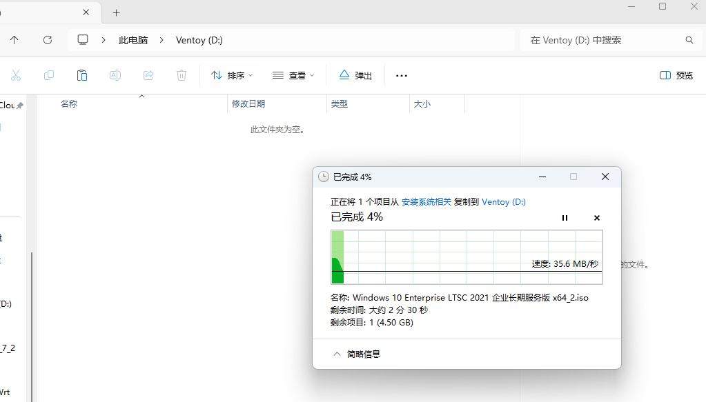
Task: Open the Ventoy (D:) destination link
Action: (504, 202)
